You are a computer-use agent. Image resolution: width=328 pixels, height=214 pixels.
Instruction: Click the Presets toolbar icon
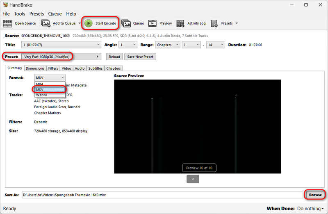click(214, 23)
